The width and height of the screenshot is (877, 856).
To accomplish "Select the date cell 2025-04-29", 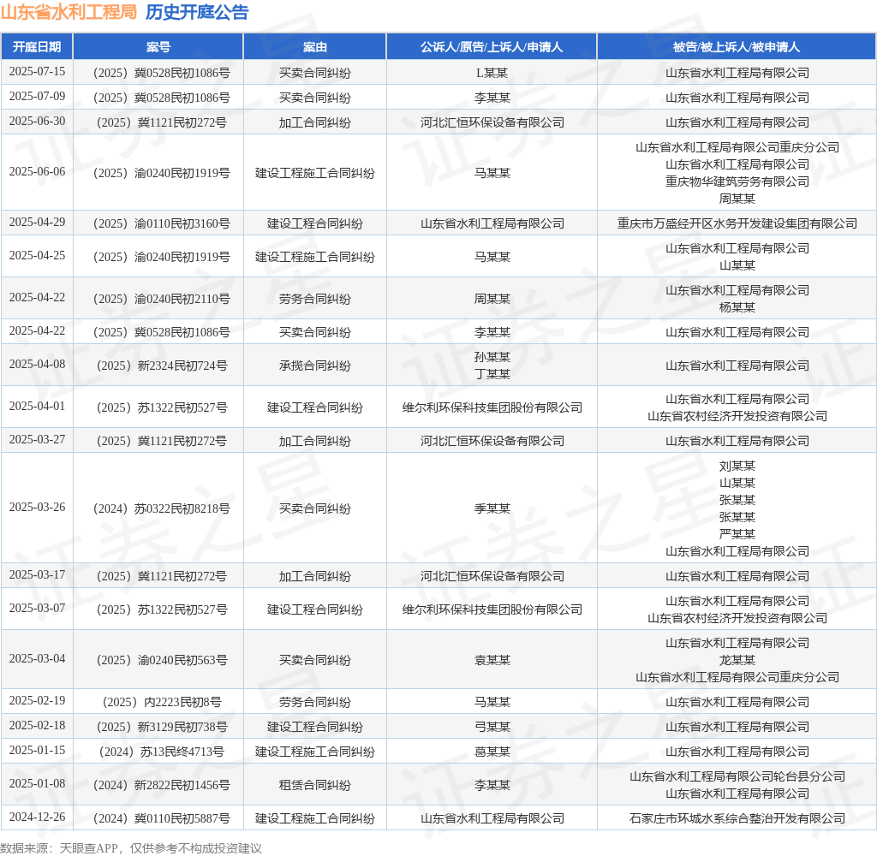I will point(37,223).
